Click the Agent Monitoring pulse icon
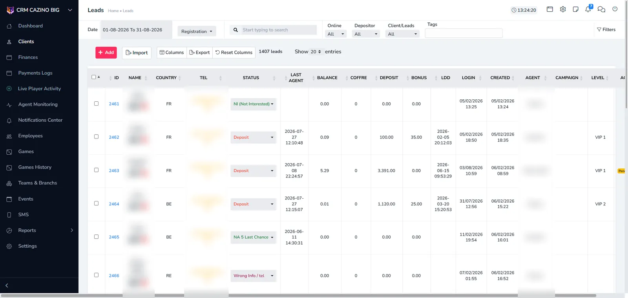628x298 pixels. coord(9,105)
